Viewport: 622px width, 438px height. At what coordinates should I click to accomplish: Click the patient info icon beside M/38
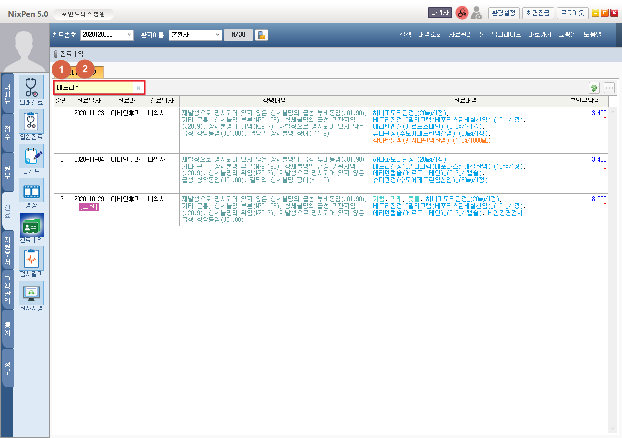click(x=261, y=35)
